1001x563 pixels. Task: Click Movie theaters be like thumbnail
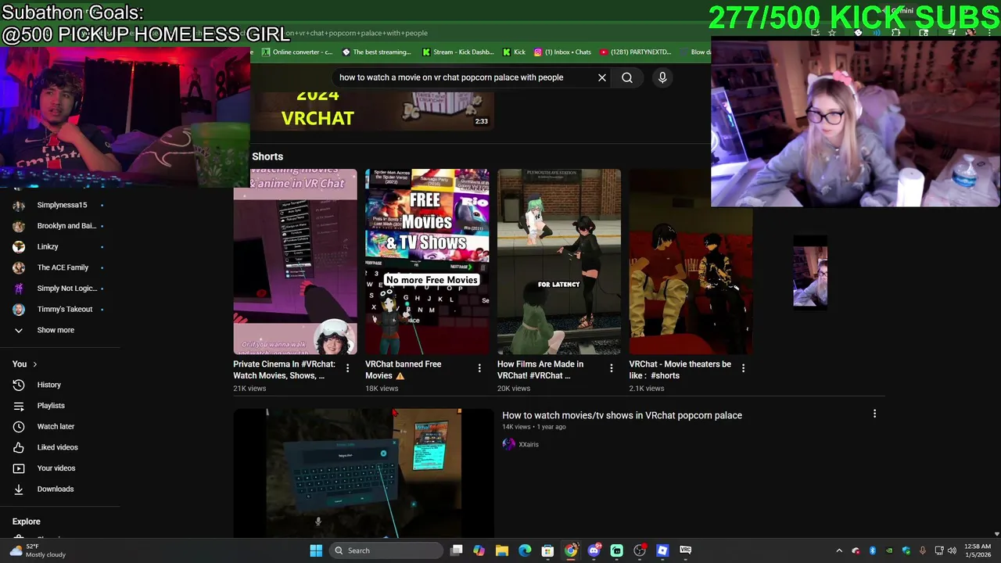tap(691, 262)
